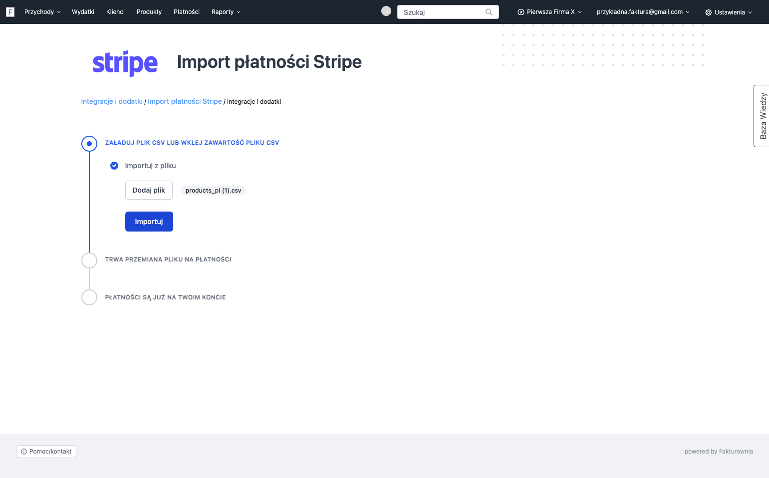
Task: Click the info icon in Pomoc/kontakt
Action: pos(24,452)
